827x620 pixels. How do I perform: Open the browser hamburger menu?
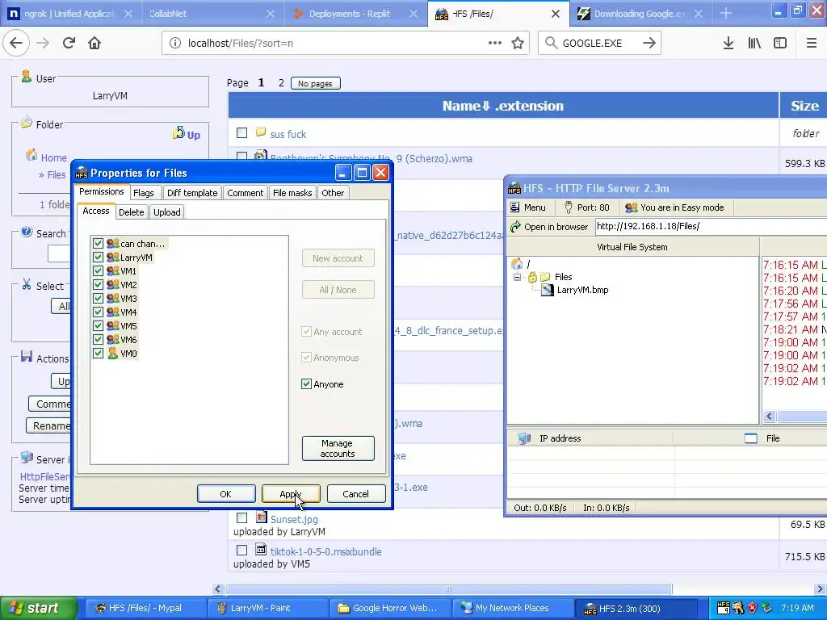(x=812, y=44)
